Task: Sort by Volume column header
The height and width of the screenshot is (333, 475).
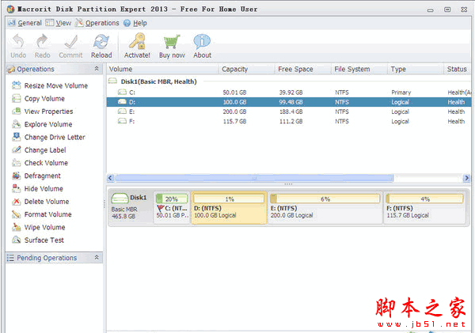Action: pyautogui.click(x=163, y=69)
